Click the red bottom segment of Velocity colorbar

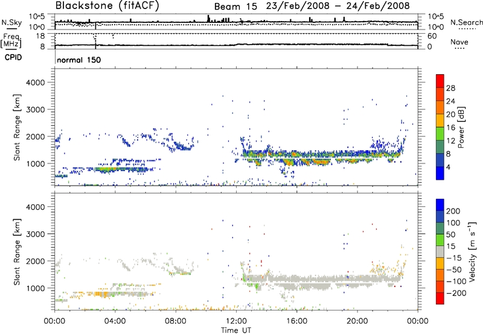pos(440,298)
